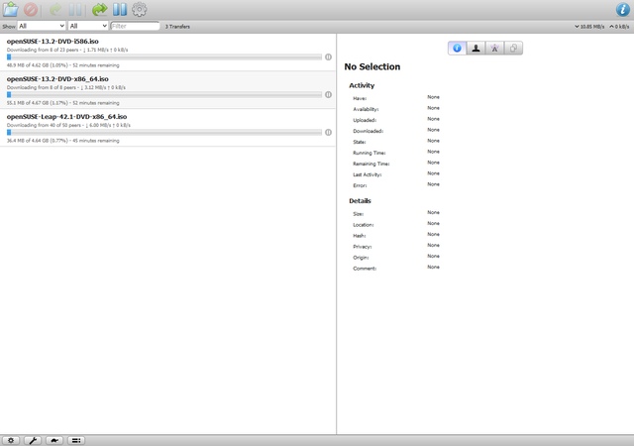
Task: Toggle compact view in the bottom bar
Action: (x=76, y=440)
